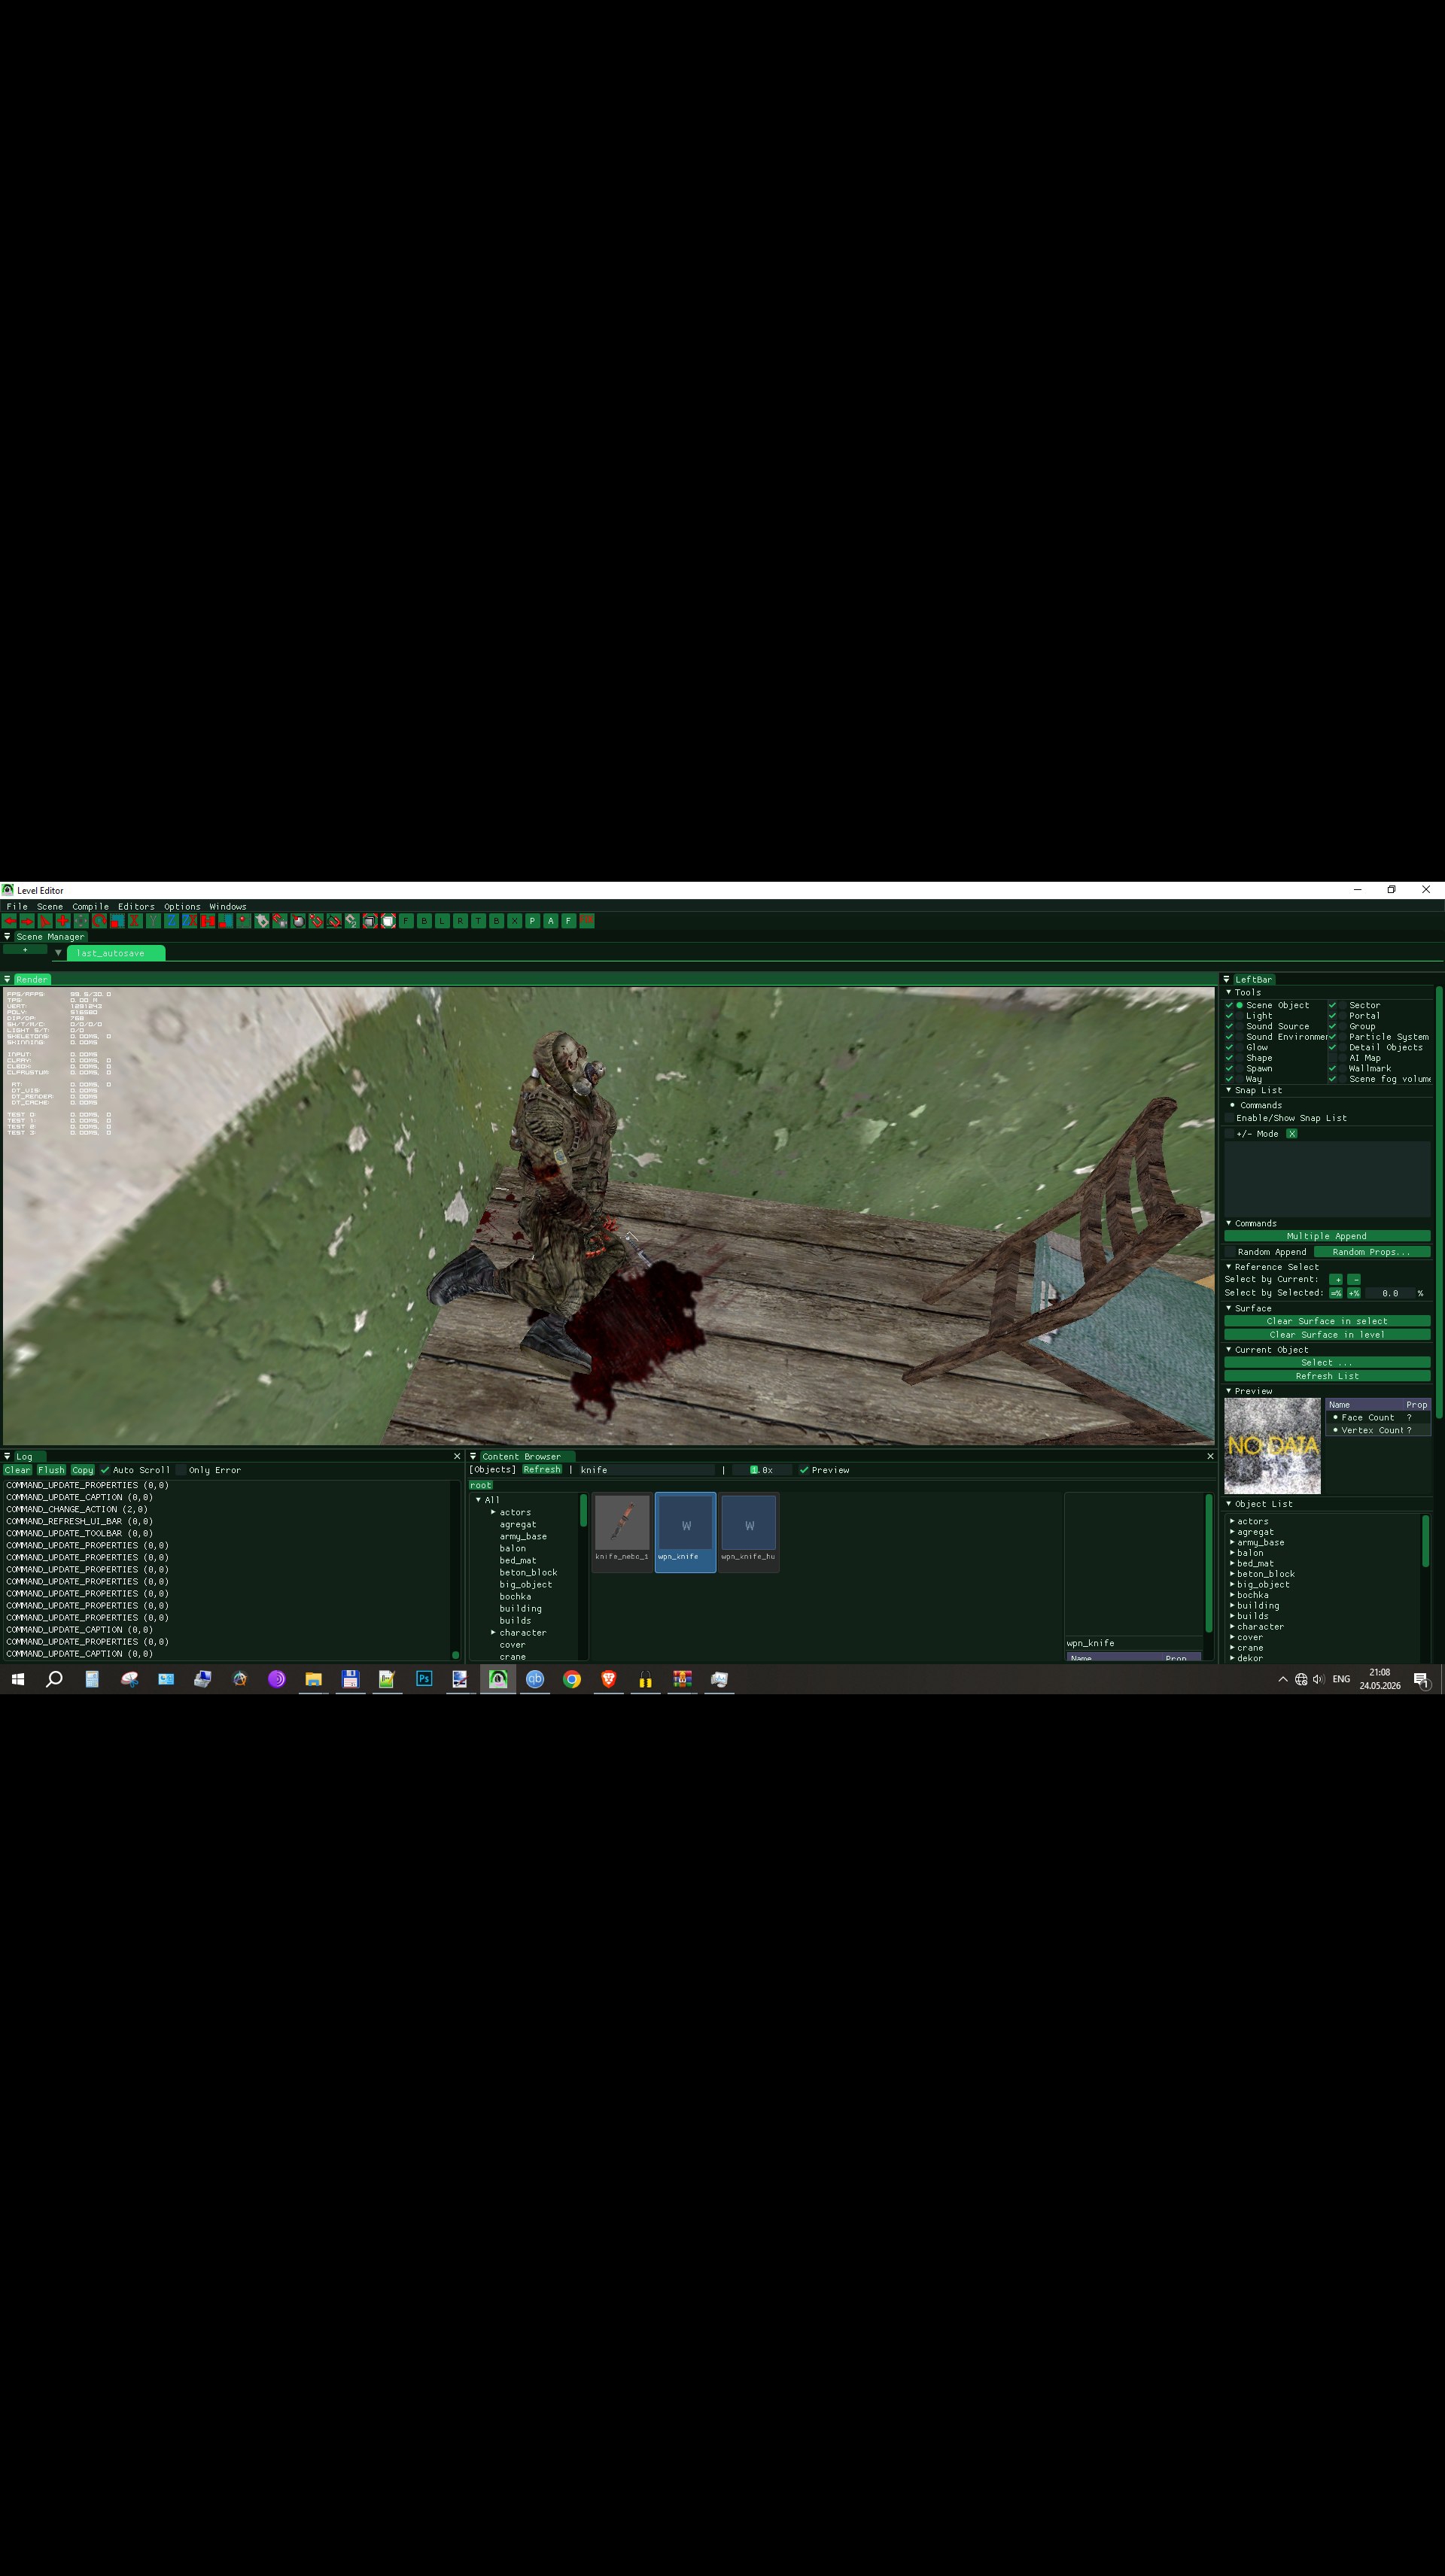Screen dimensions: 1445x2576
Task: Click the knife search field
Action: [x=646, y=1470]
